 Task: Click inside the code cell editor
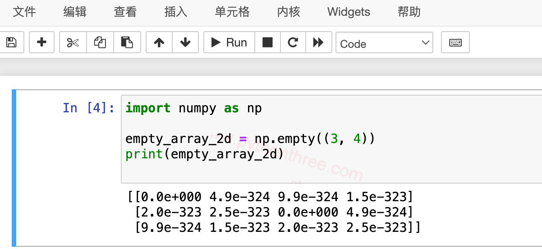point(331,139)
